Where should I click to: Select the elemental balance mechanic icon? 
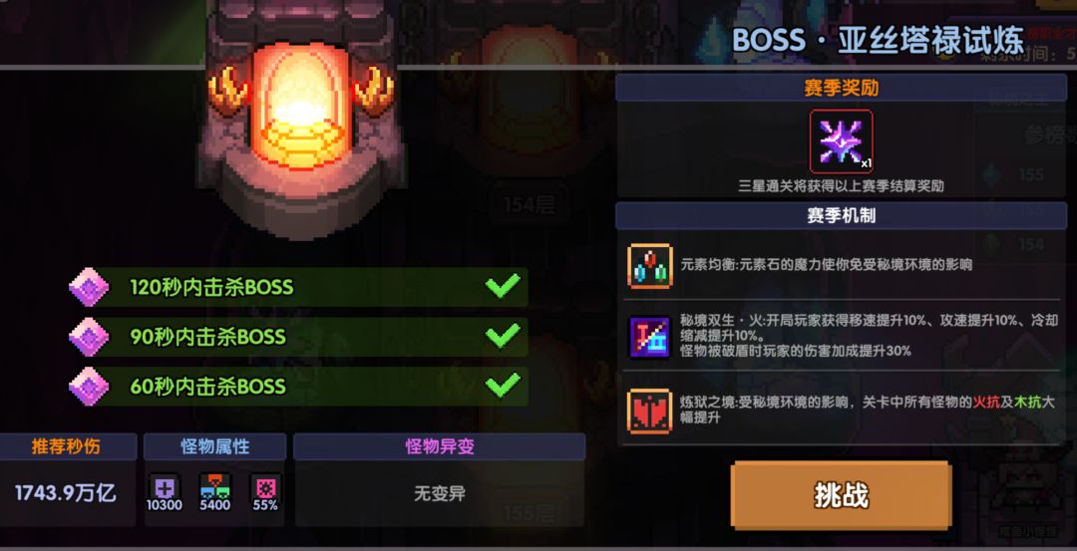(649, 266)
